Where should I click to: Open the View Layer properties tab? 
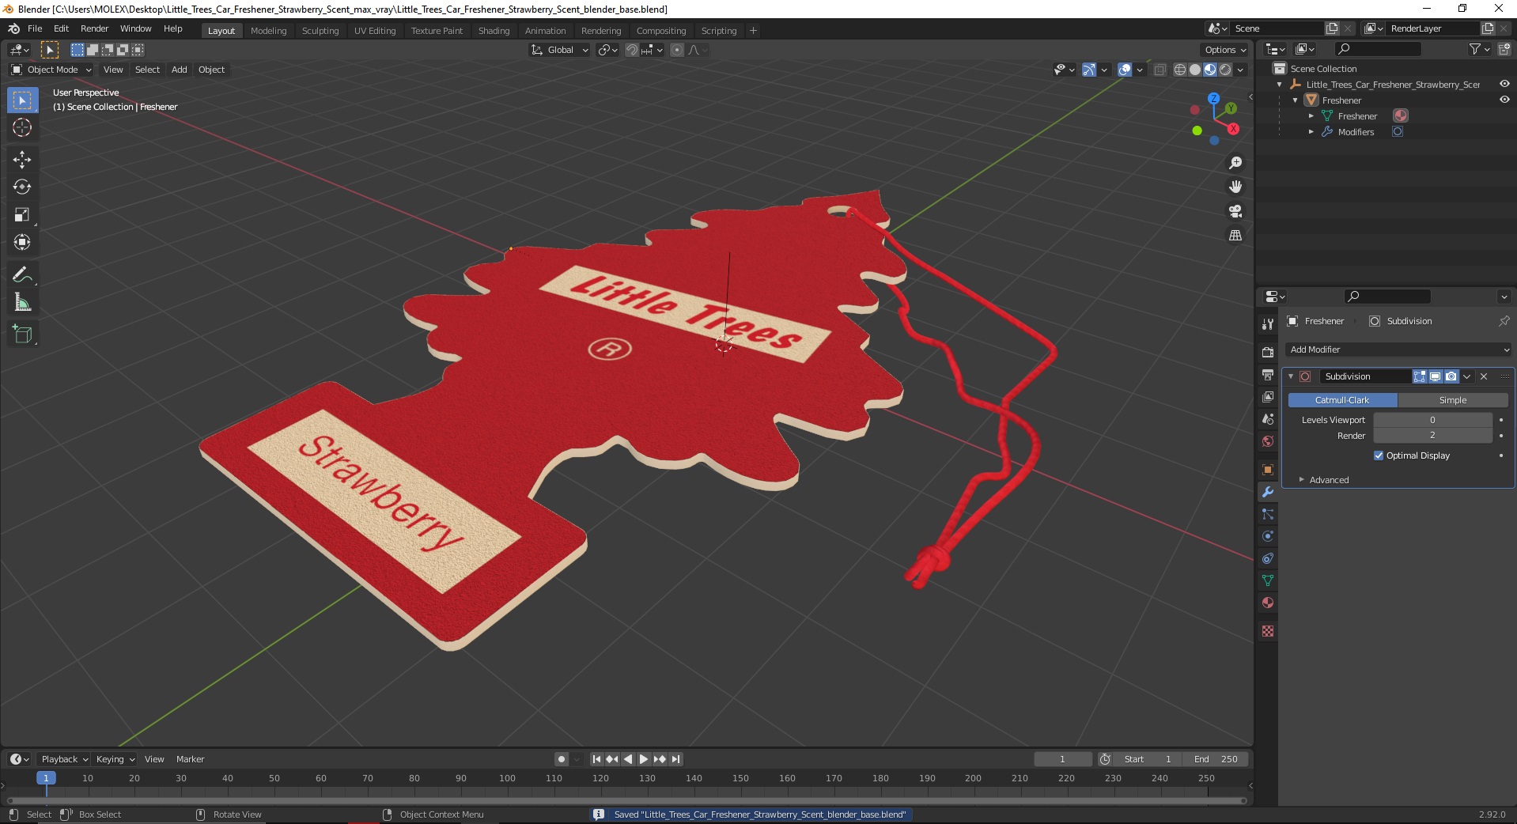(1268, 396)
